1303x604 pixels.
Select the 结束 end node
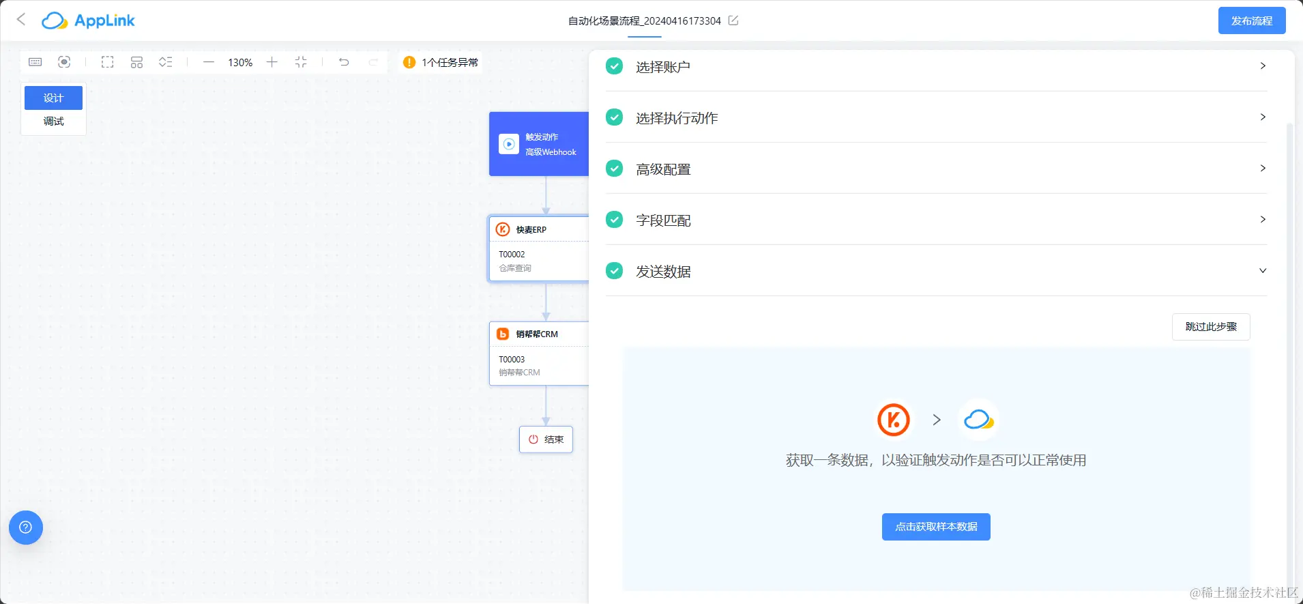(x=546, y=440)
